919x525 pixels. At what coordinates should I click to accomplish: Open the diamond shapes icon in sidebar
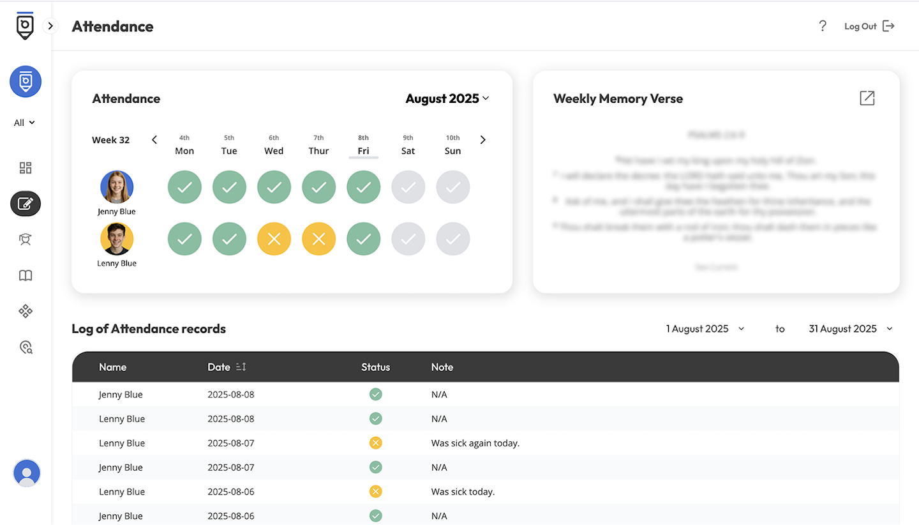(x=26, y=311)
